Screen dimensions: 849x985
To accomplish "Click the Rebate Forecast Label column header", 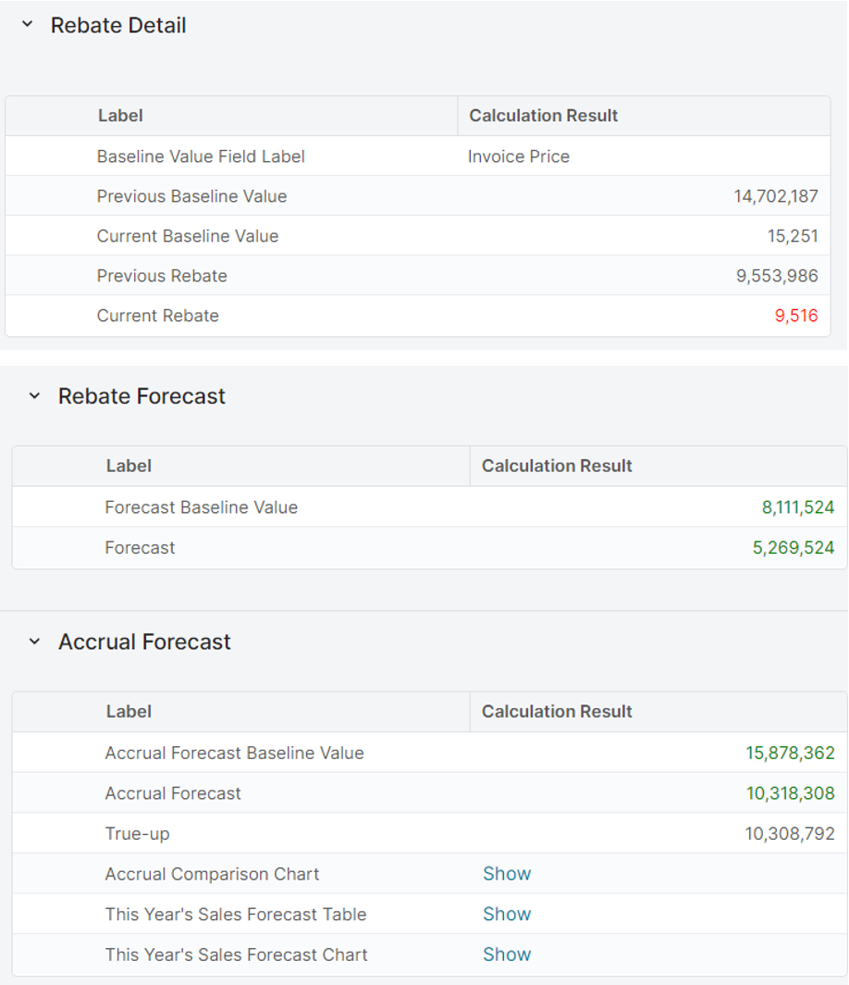I will [129, 466].
